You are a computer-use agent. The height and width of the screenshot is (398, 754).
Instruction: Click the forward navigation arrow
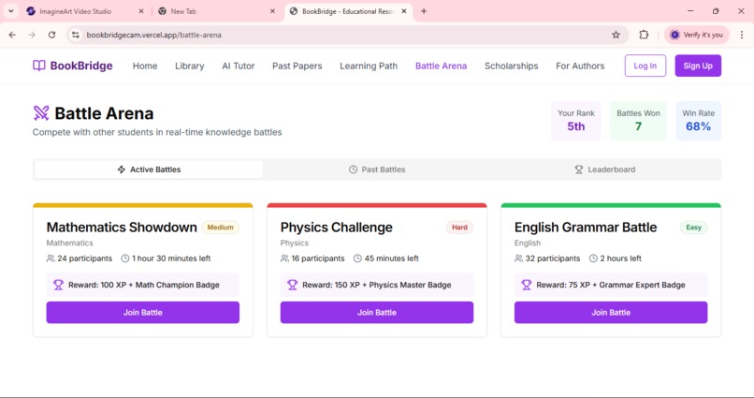point(32,35)
